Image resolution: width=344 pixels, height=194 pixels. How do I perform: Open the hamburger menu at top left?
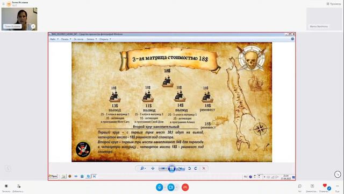[3, 4]
